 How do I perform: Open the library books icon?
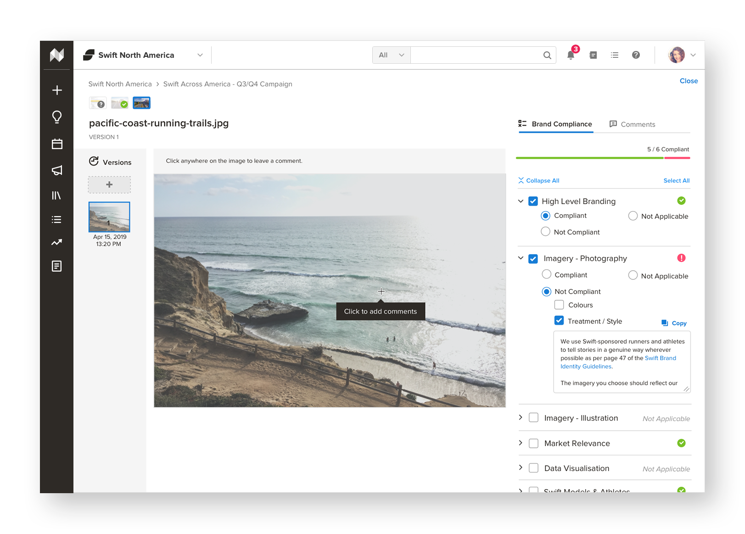(56, 195)
